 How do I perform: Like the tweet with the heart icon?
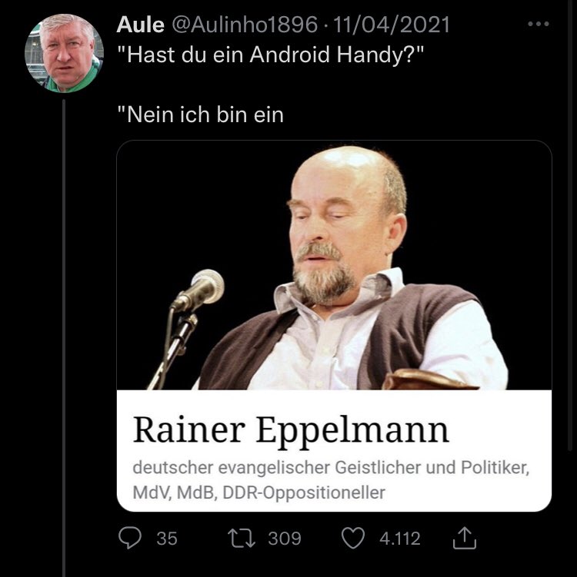tap(353, 538)
